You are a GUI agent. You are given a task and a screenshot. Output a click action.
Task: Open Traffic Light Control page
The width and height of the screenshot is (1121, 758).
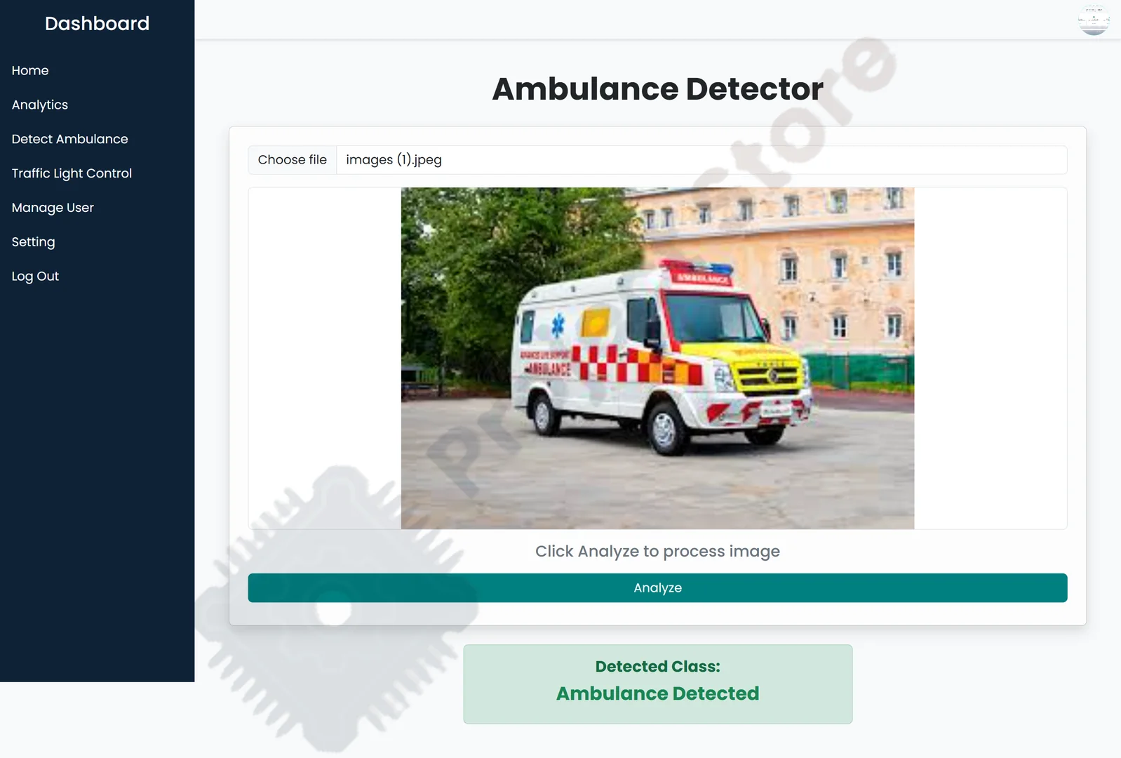(72, 173)
